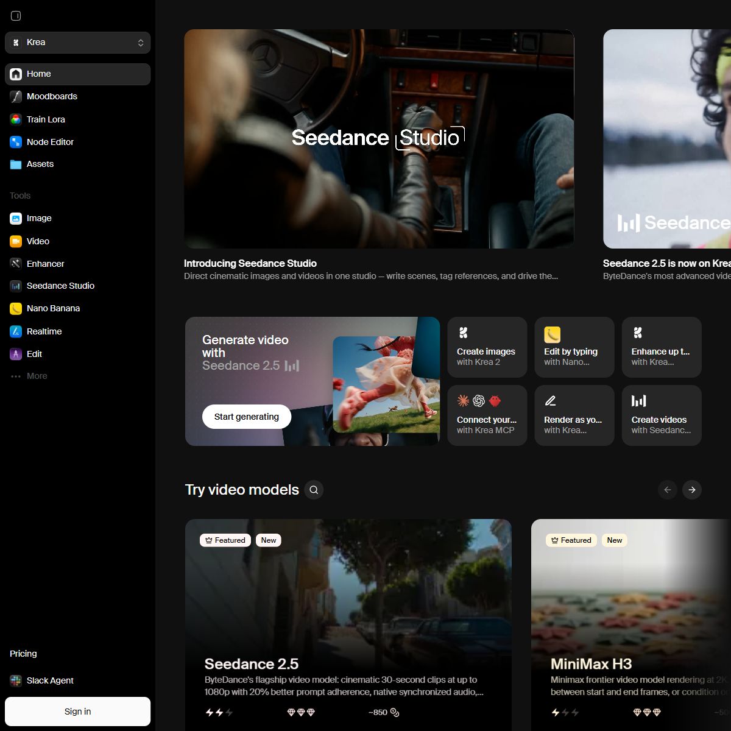Go to Home in the sidebar

point(77,74)
